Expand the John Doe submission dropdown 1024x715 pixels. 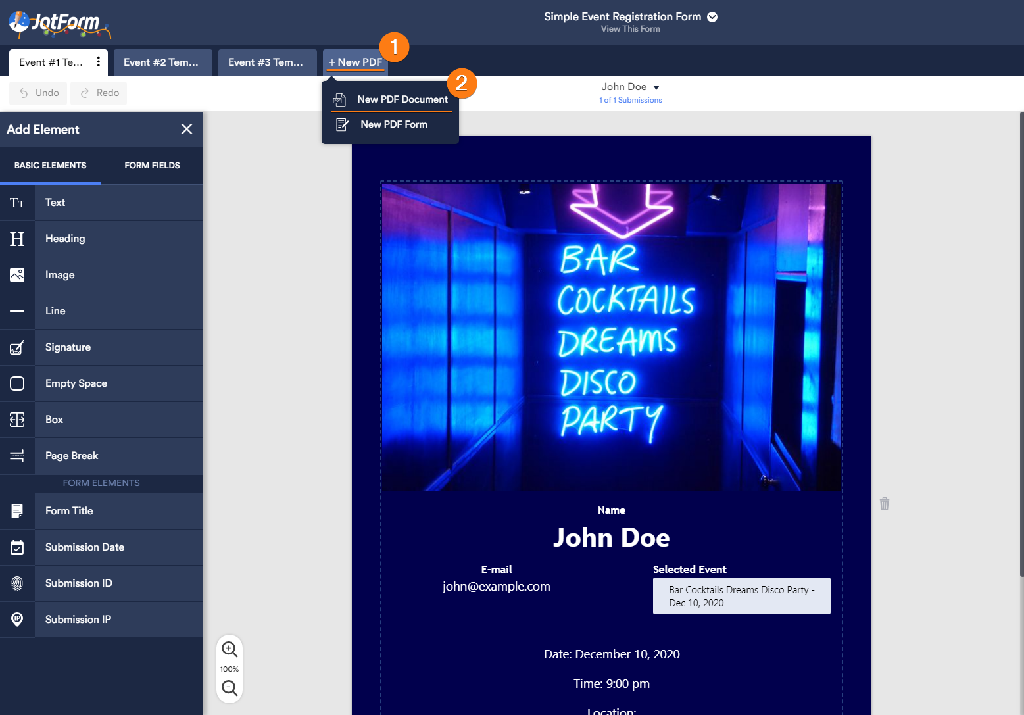click(656, 87)
